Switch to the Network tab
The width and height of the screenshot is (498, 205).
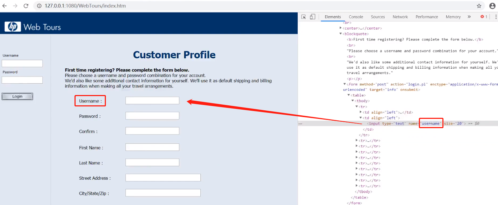[x=400, y=17]
